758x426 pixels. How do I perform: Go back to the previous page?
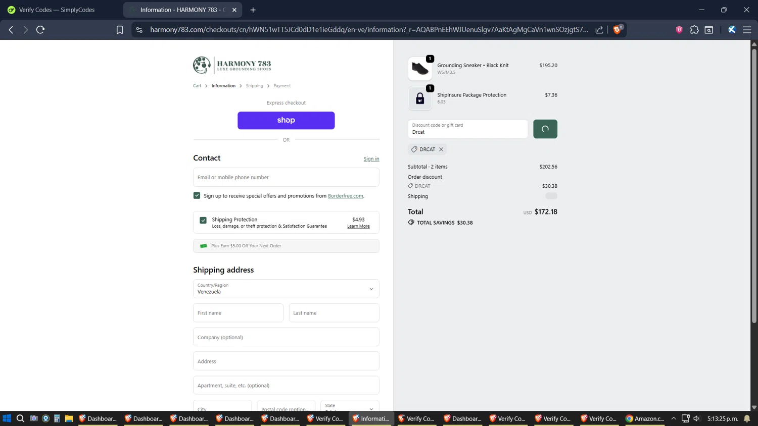coord(11,30)
